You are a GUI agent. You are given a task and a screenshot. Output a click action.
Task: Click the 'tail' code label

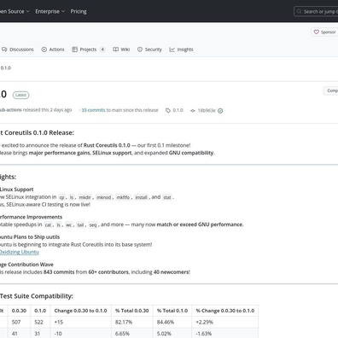click(x=80, y=225)
